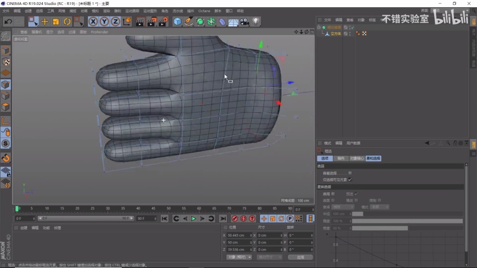Expand the subdivision surface object in tree
Image resolution: width=477 pixels, height=268 pixels.
pos(319,27)
